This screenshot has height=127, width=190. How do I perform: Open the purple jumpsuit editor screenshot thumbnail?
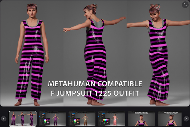(x=52, y=119)
